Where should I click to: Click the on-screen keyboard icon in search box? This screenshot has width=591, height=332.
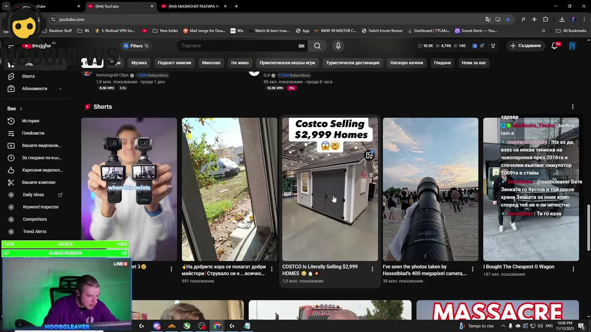302,46
